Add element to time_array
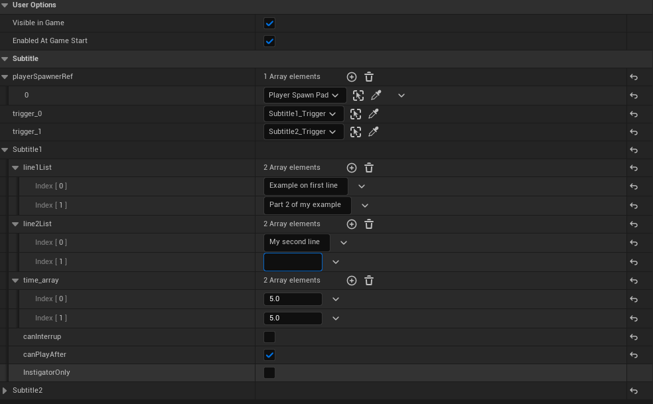 352,281
